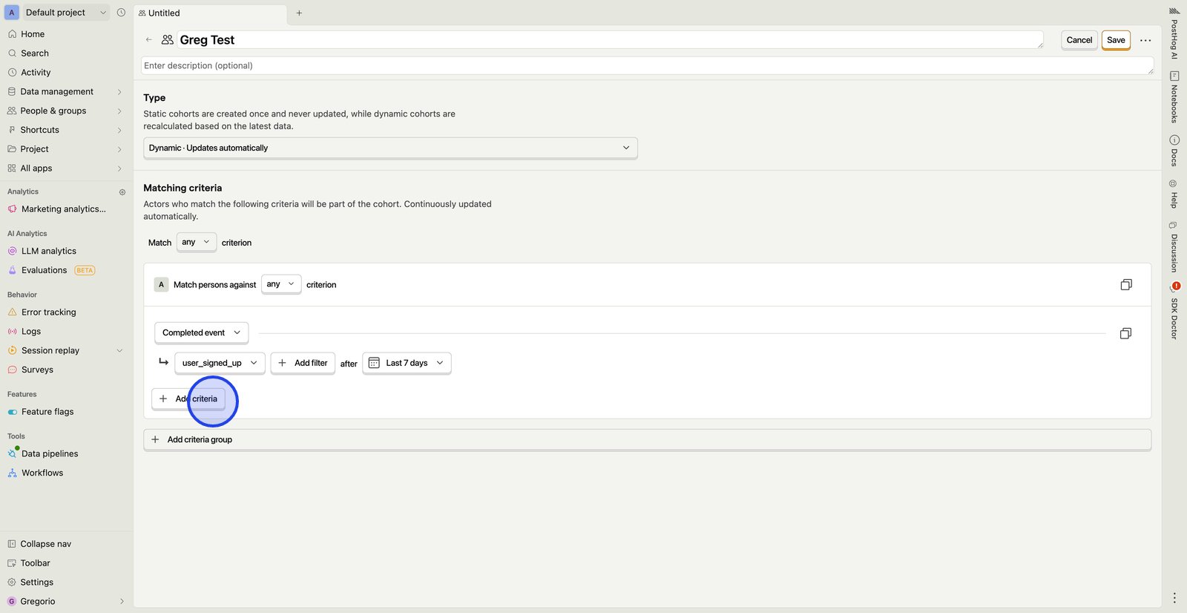
Task: Open new tab with plus icon
Action: [x=299, y=13]
